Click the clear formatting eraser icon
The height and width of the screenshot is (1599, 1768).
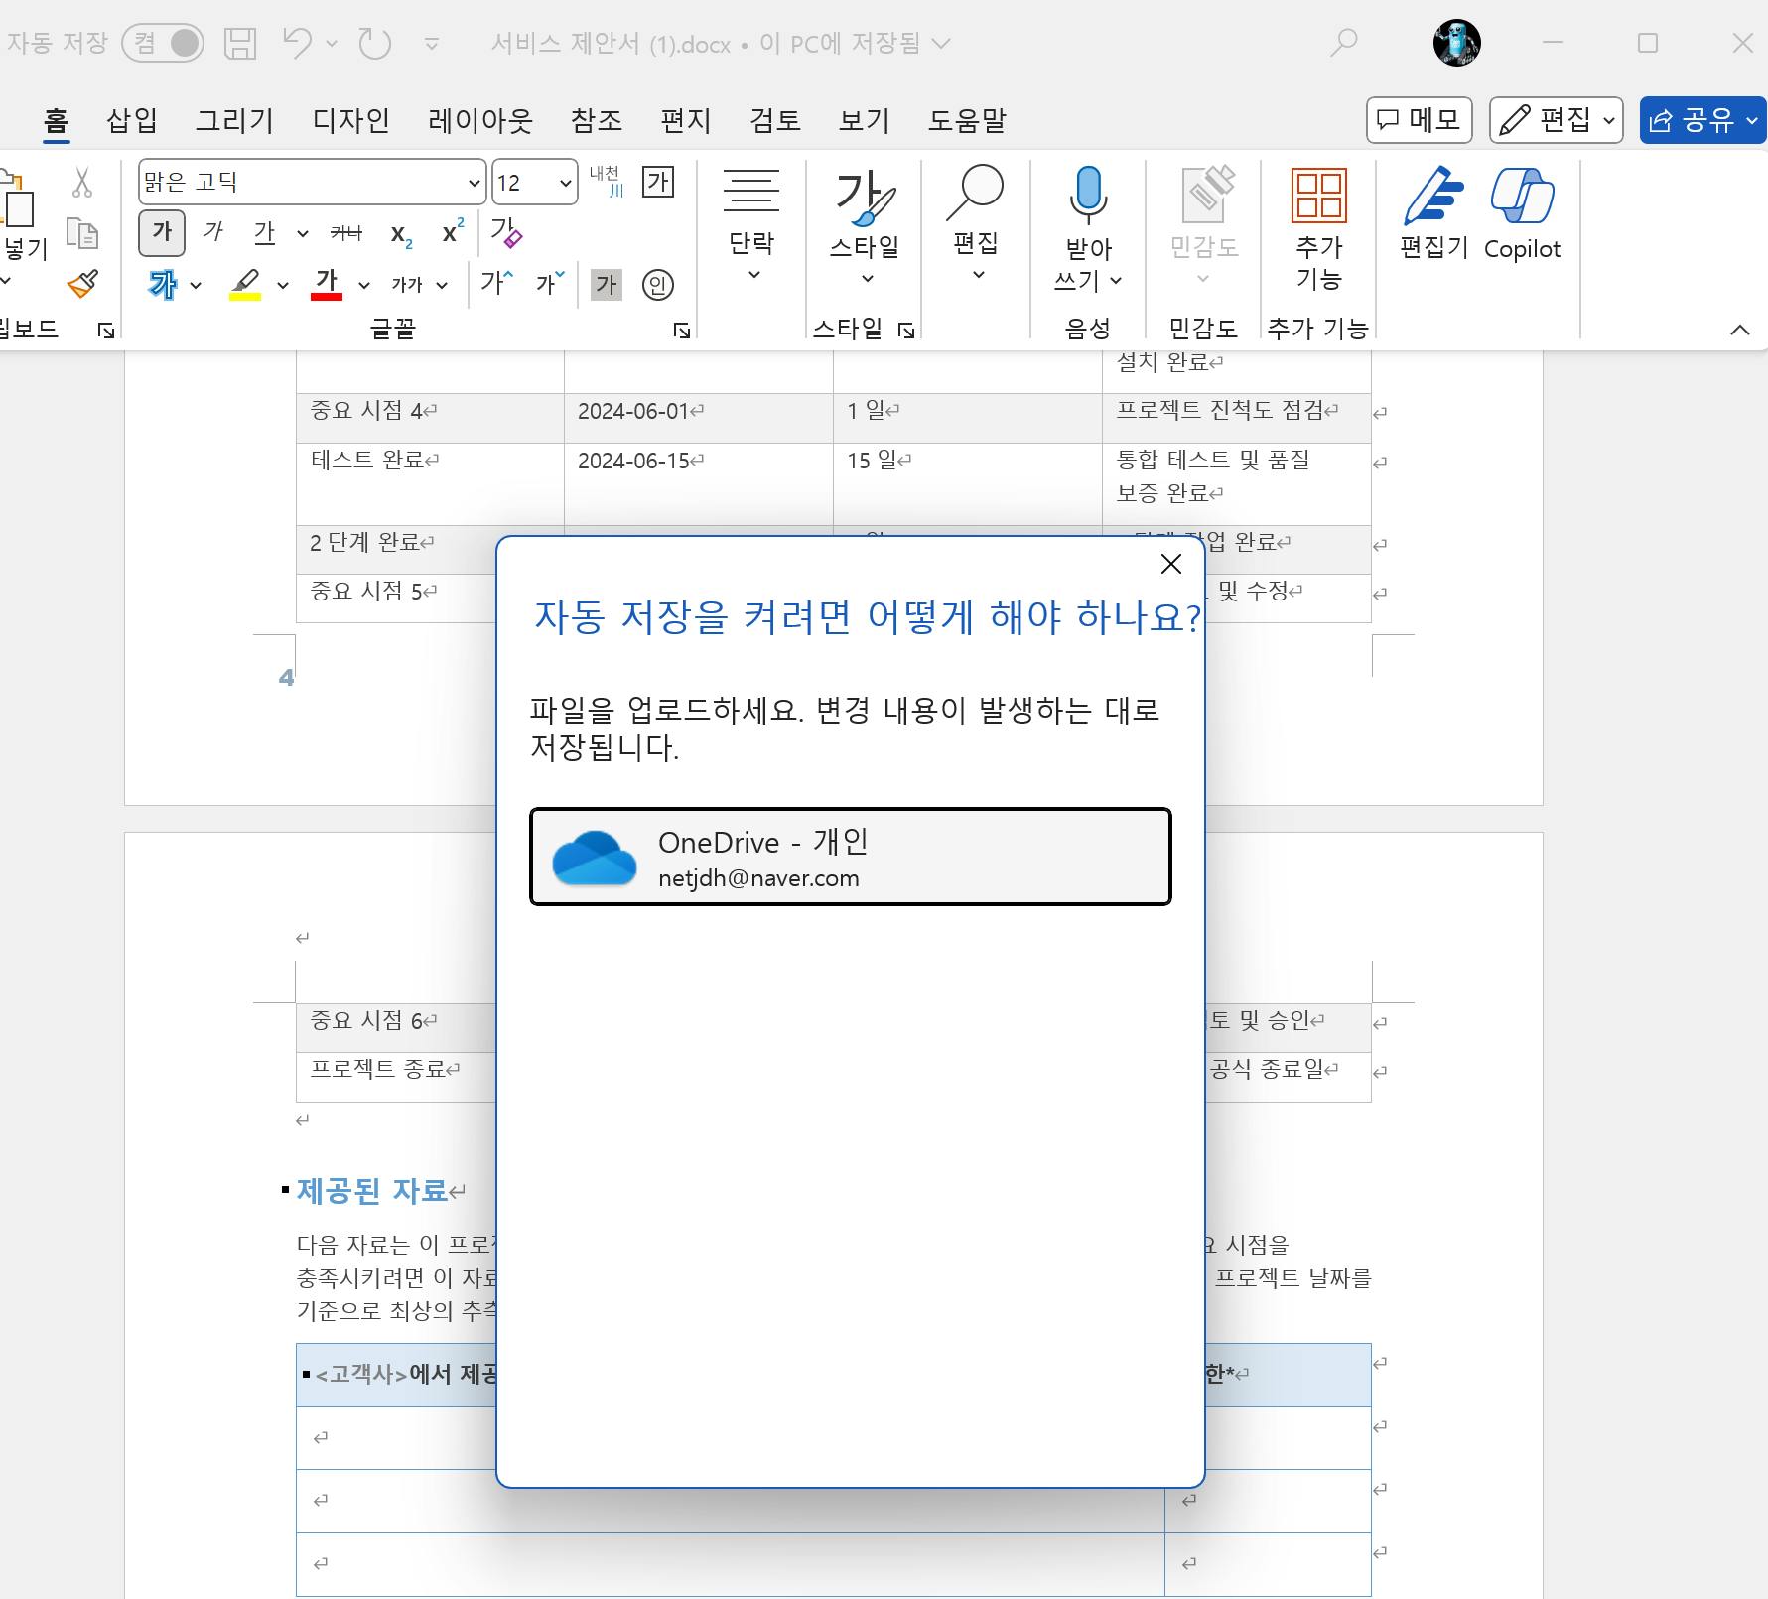click(506, 233)
